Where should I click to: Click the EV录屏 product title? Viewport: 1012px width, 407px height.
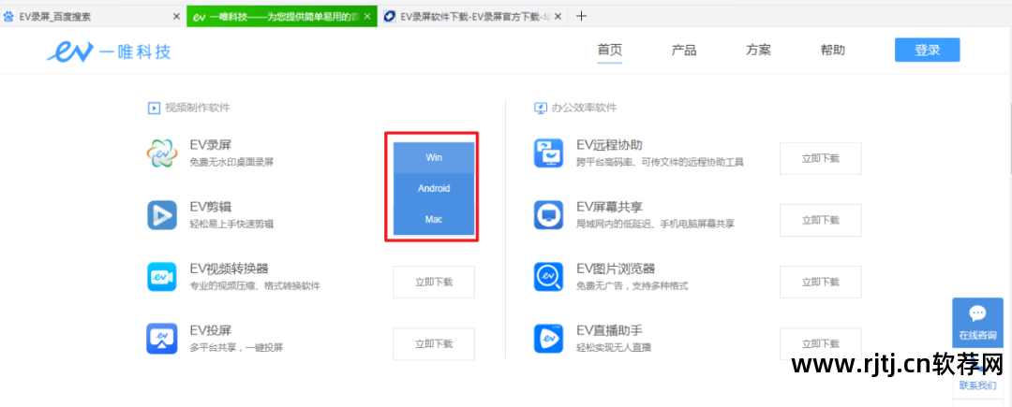pyautogui.click(x=211, y=146)
